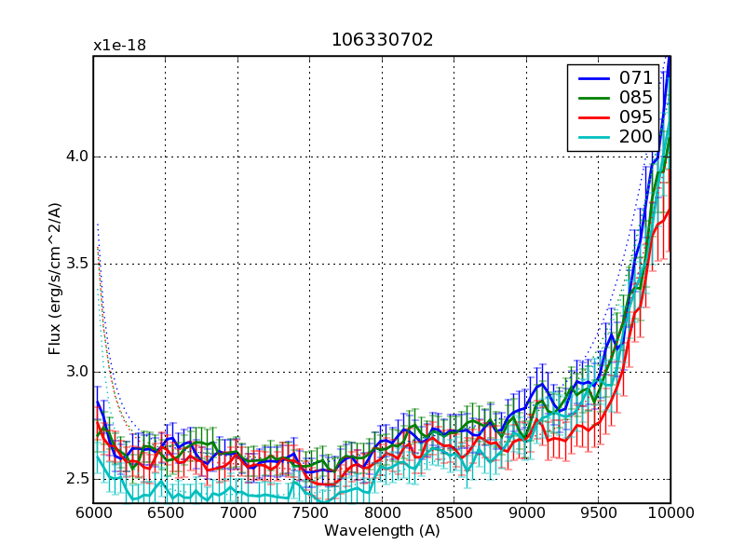Viewport: 745px width, 559px height.
Task: Select the 3.0 y-axis tick label
Action: [75, 372]
